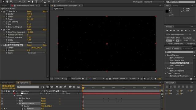Select the Brush tool
Screen dimensions: 196x110
tap(41, 2)
